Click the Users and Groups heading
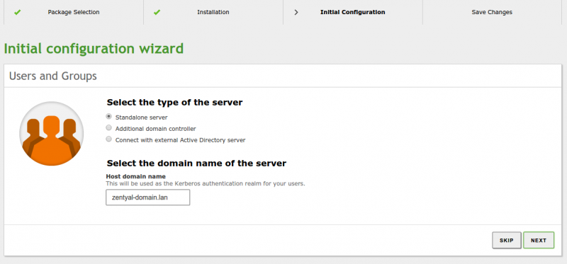 click(x=52, y=76)
